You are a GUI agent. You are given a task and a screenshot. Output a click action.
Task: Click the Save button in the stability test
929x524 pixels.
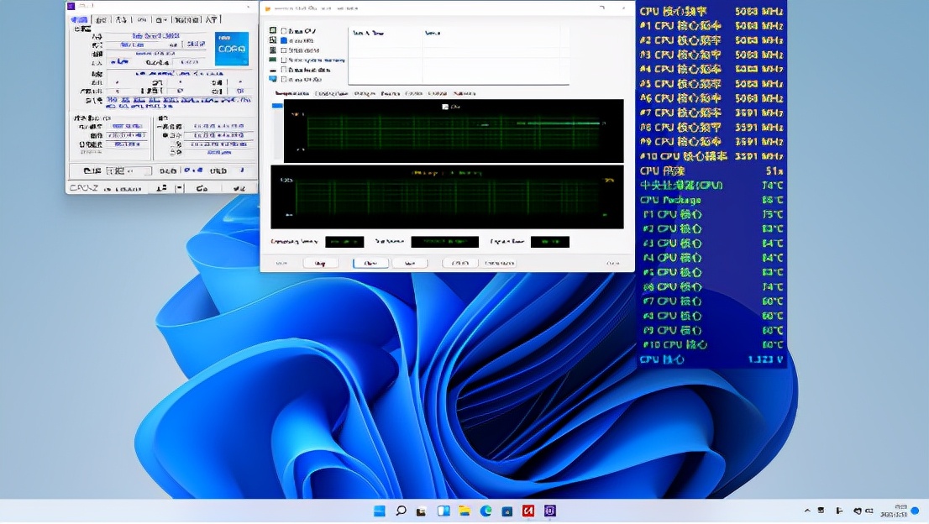410,263
